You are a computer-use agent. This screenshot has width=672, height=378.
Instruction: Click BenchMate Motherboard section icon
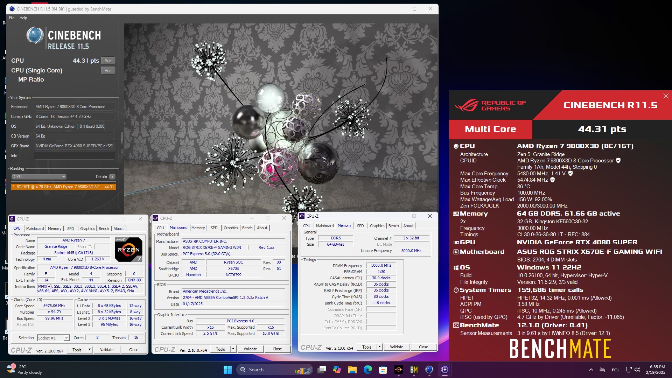(456, 252)
